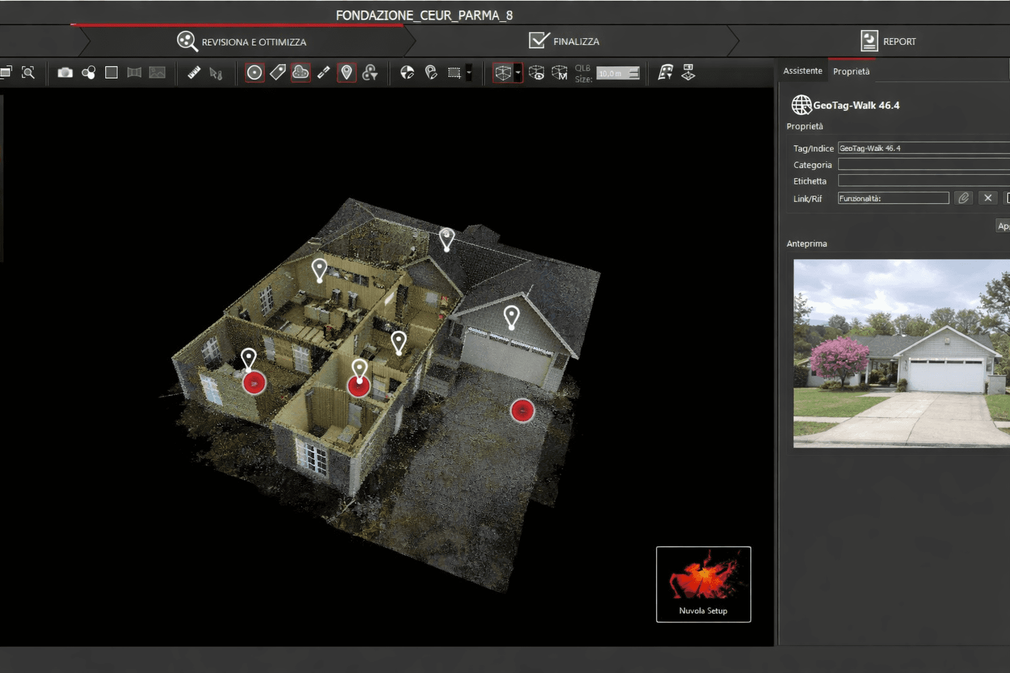Screen dimensions: 1010x673
Task: Click the edit geotag pin pencil icon
Action: pyautogui.click(x=431, y=72)
